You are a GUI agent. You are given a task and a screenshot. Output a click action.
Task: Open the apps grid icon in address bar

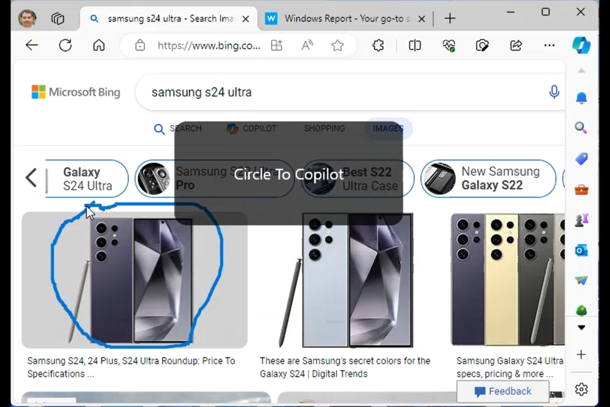[x=276, y=46]
